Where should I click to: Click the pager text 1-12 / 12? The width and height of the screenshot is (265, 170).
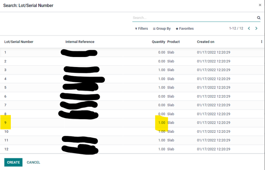(x=236, y=29)
